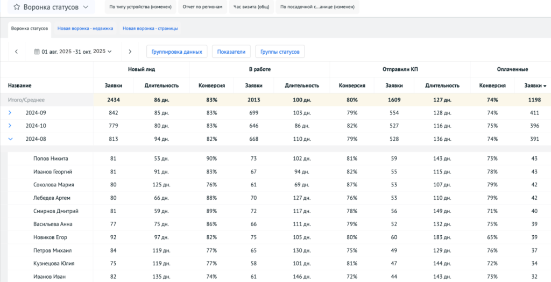This screenshot has height=282, width=551.
Task: Select the Воронка статусов tab
Action: [x=30, y=28]
